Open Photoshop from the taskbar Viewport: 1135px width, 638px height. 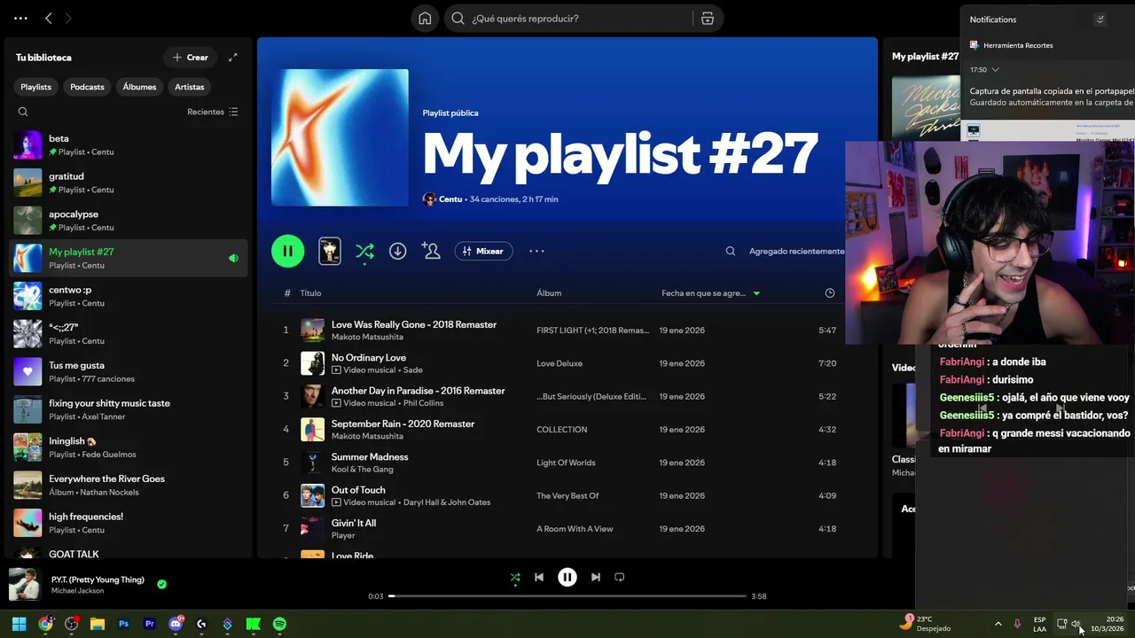click(123, 624)
